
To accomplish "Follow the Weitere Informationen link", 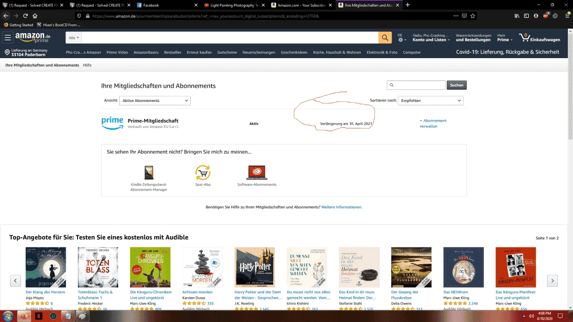I will point(342,207).
